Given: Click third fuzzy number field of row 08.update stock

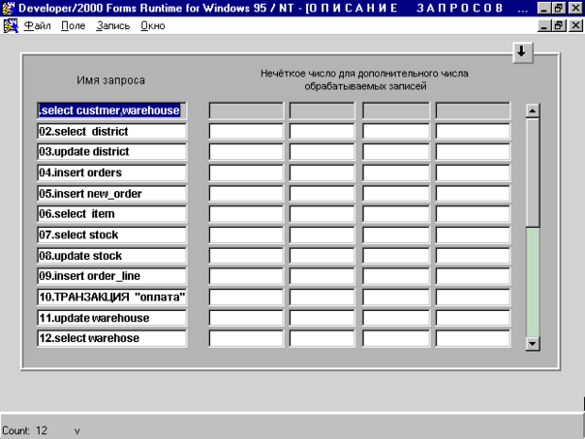Looking at the screenshot, I should [396, 256].
